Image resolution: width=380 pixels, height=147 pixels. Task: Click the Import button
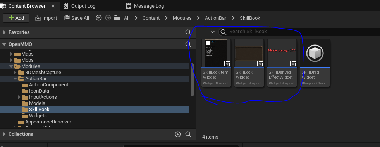(46, 18)
